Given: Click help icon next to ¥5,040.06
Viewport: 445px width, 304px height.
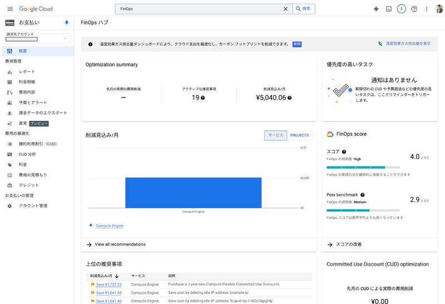Looking at the screenshot, I should pyautogui.click(x=289, y=98).
